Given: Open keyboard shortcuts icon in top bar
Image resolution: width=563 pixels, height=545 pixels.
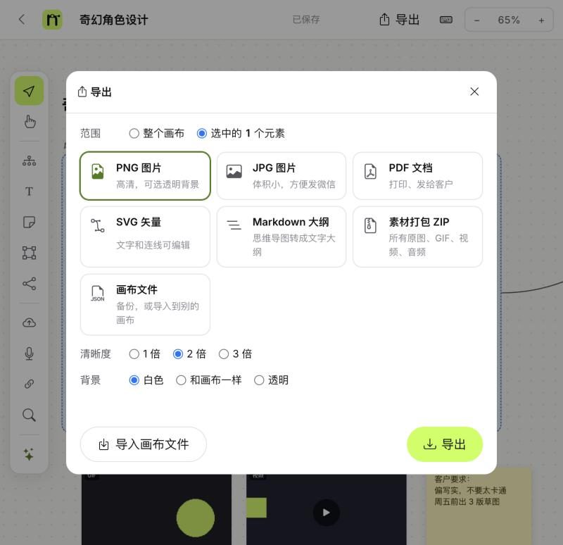Looking at the screenshot, I should coord(446,20).
